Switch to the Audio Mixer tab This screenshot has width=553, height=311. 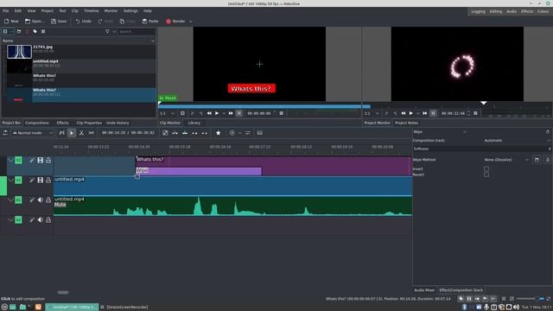coord(424,290)
